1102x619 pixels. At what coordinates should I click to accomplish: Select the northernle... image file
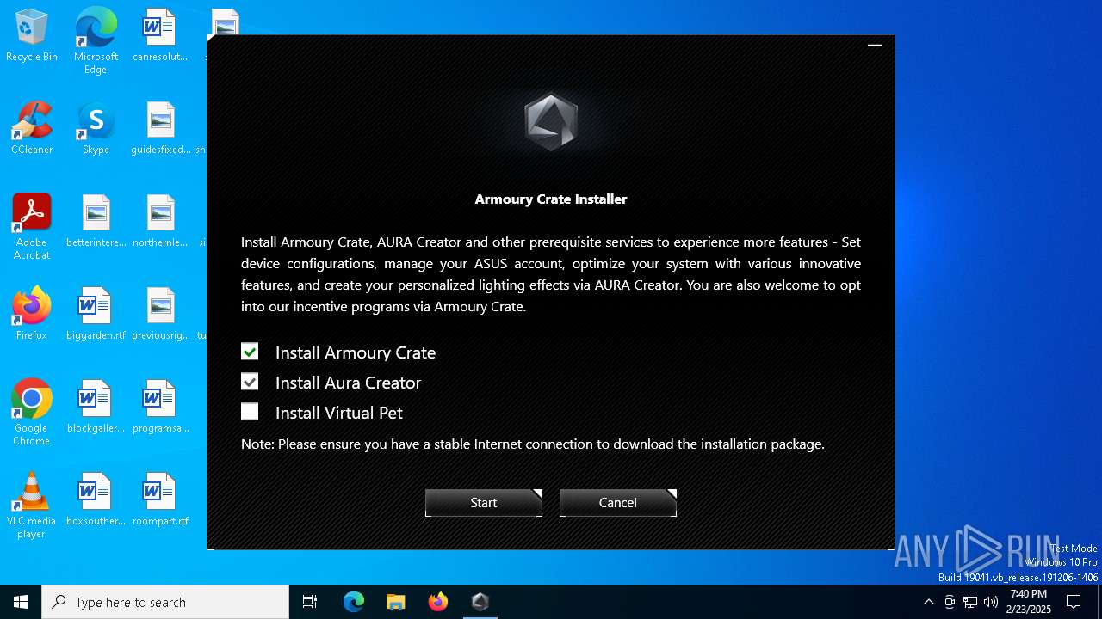[160, 222]
